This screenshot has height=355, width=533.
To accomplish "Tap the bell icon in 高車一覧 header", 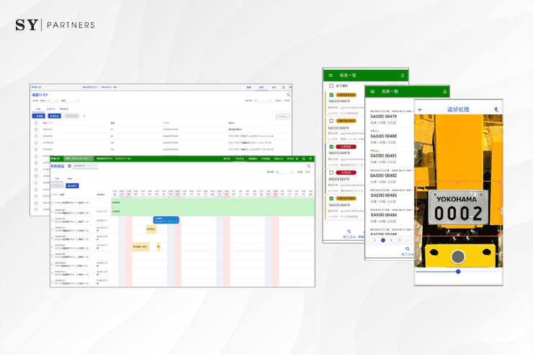I will click(444, 91).
